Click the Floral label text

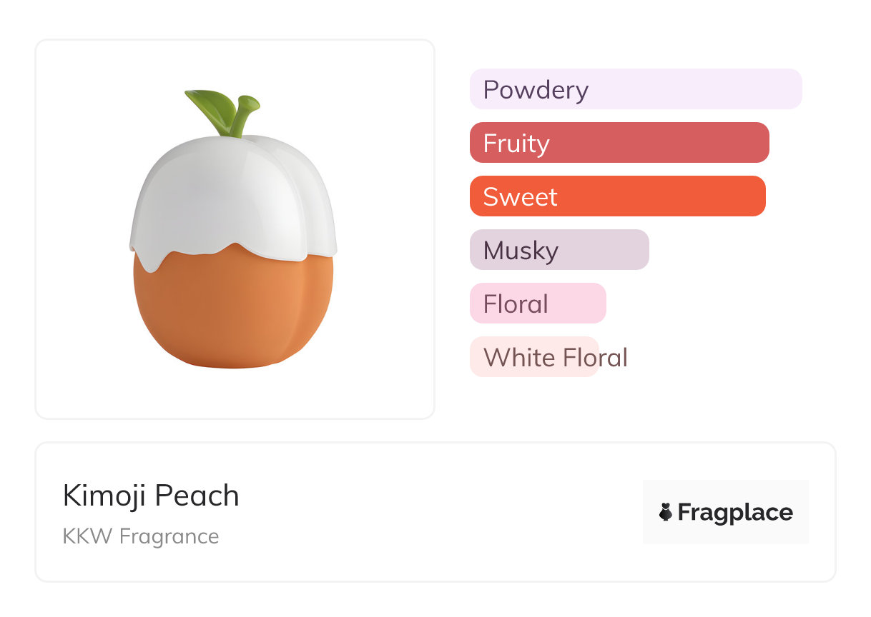coord(516,304)
